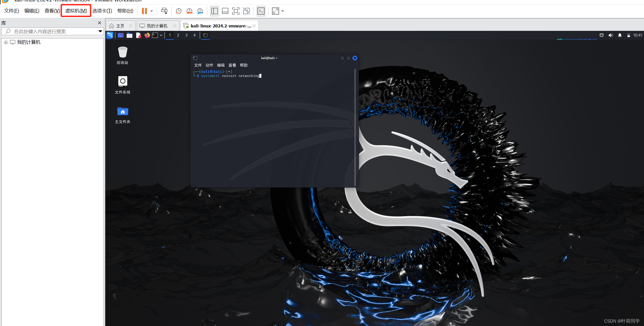The height and width of the screenshot is (326, 644).
Task: Take a snapshot of the VM
Action: (x=178, y=11)
